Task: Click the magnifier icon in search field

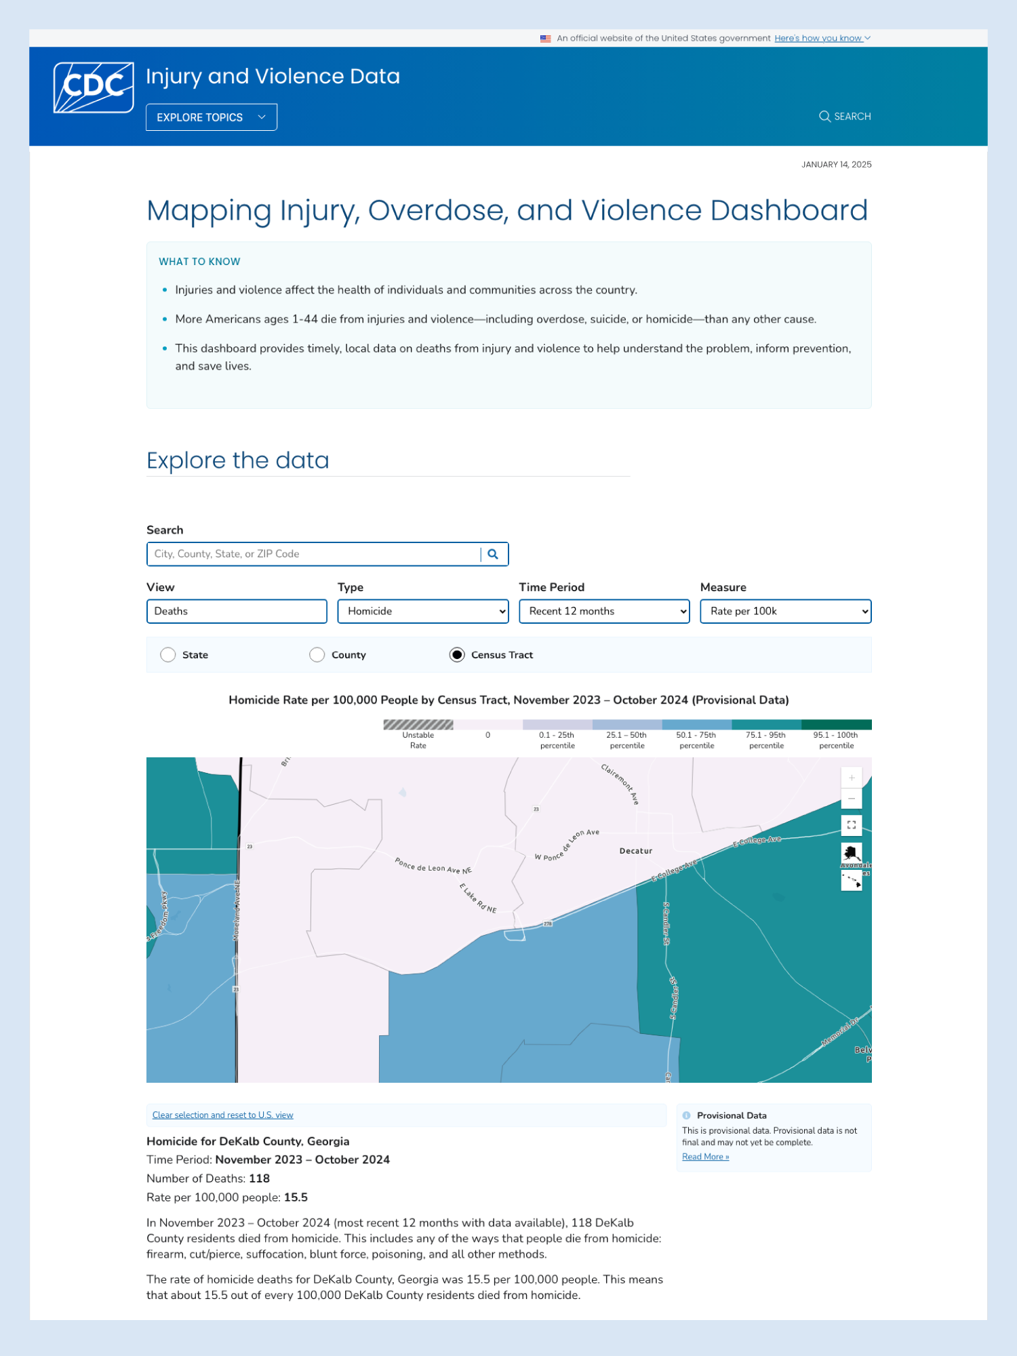Action: [493, 554]
